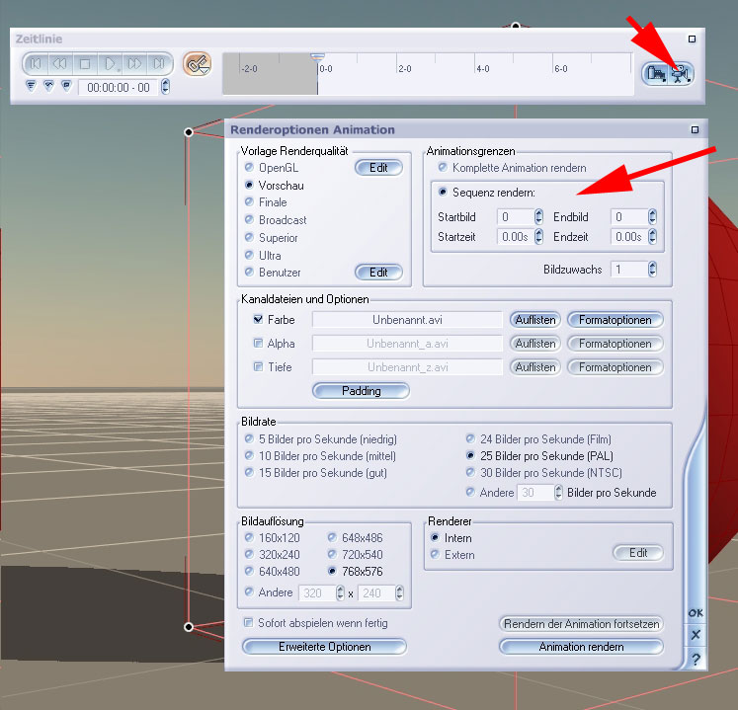This screenshot has width=738, height=710.
Task: Click the orange record keyframe icon
Action: coord(198,64)
